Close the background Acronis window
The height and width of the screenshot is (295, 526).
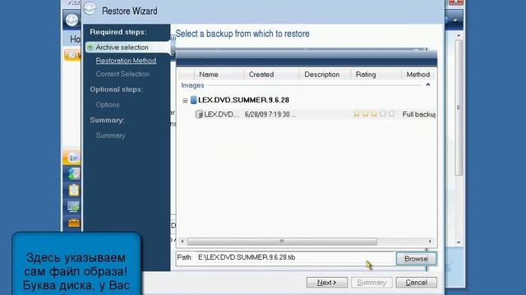[455, 2]
